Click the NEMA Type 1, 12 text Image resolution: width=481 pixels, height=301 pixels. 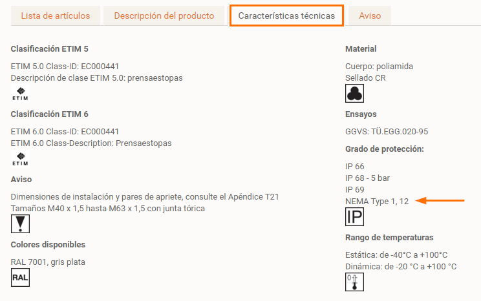[x=377, y=202]
